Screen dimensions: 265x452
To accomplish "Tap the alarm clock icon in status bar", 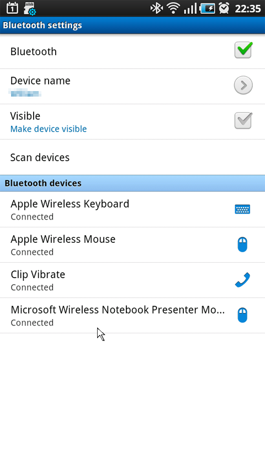I will pos(224,8).
